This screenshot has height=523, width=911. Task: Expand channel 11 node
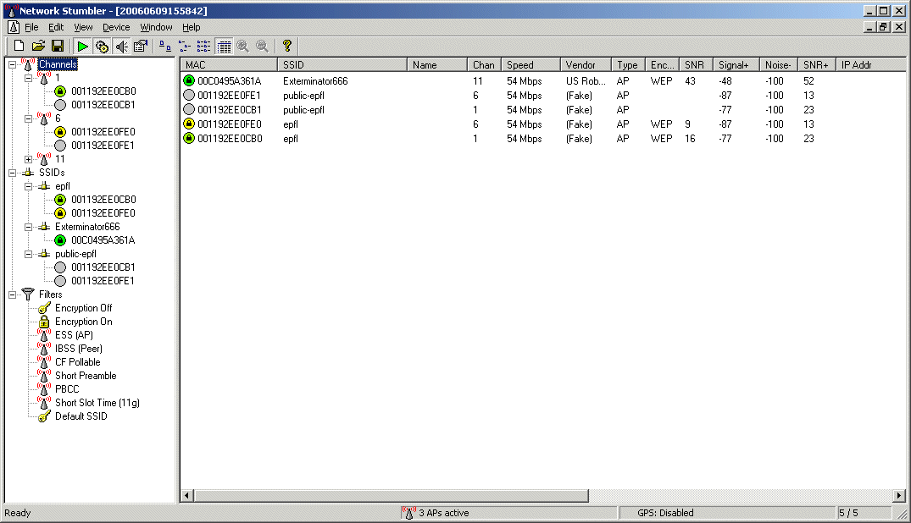[29, 159]
